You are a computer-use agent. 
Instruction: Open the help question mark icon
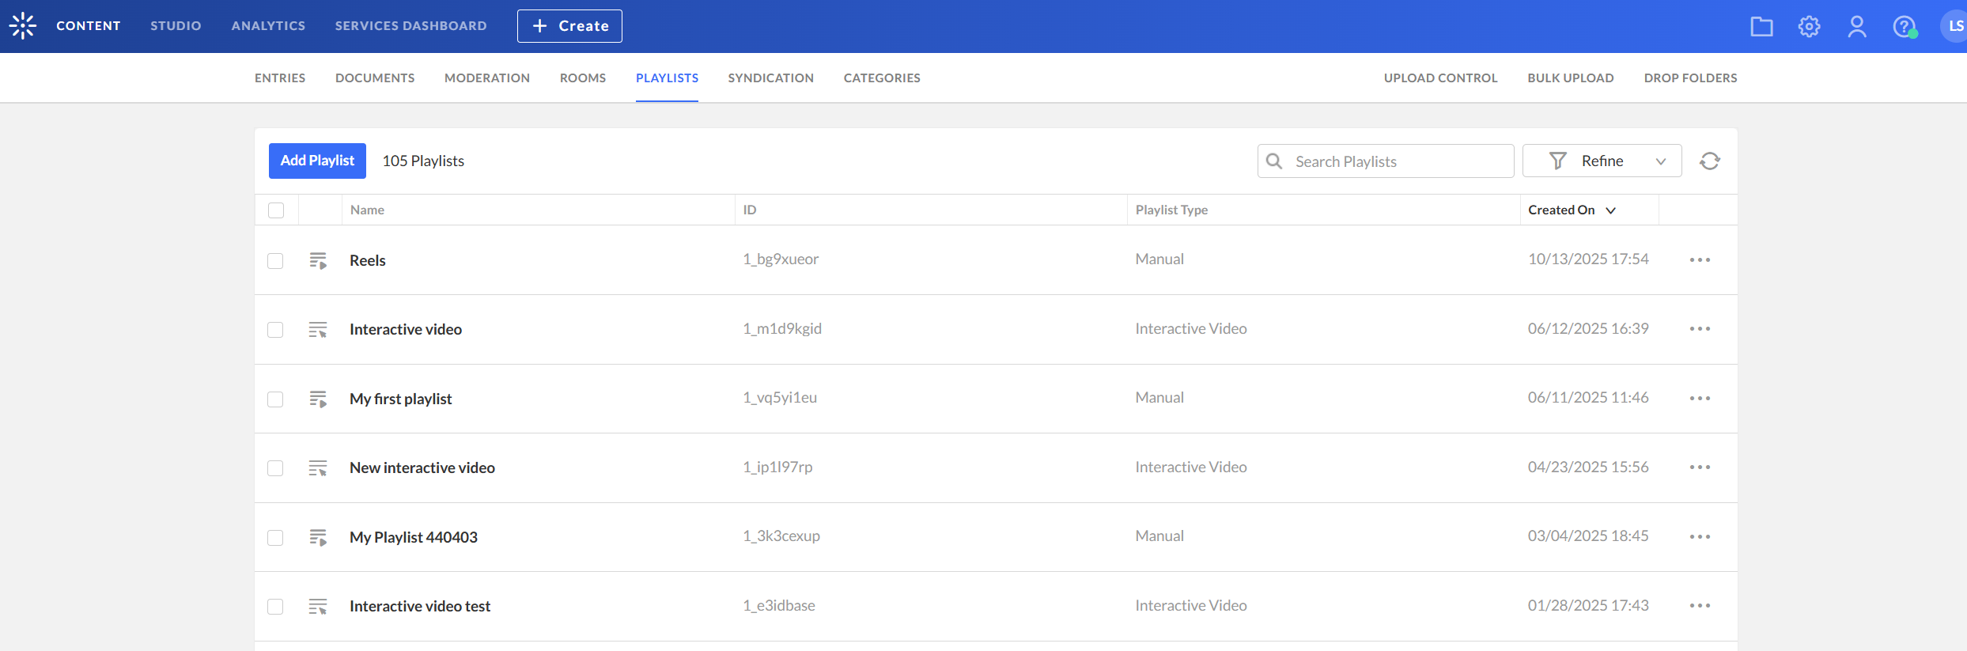[x=1905, y=27]
